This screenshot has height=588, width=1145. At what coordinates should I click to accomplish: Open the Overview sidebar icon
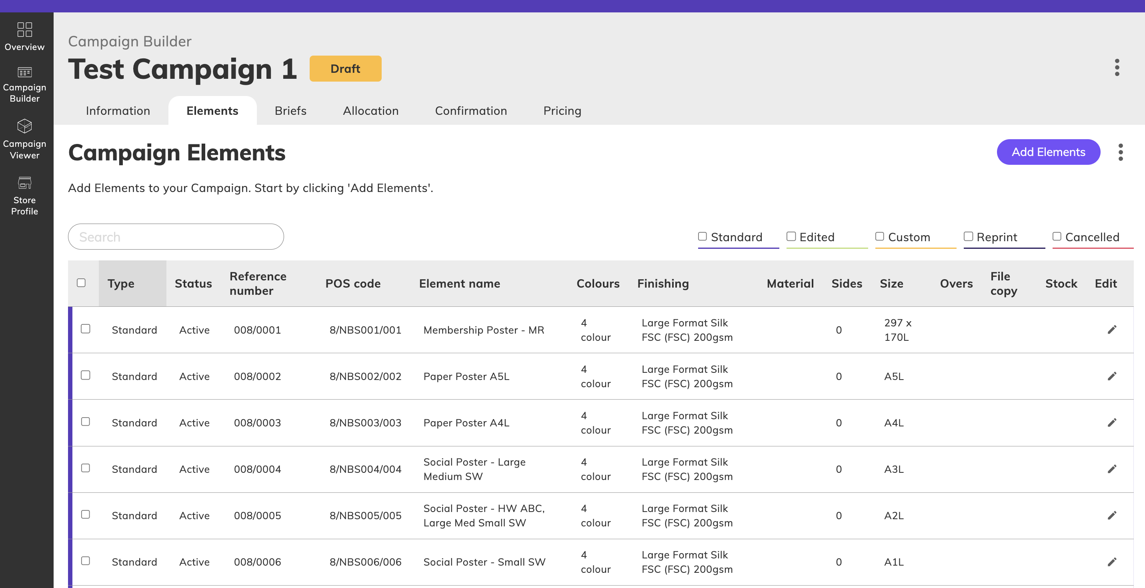[x=24, y=36]
